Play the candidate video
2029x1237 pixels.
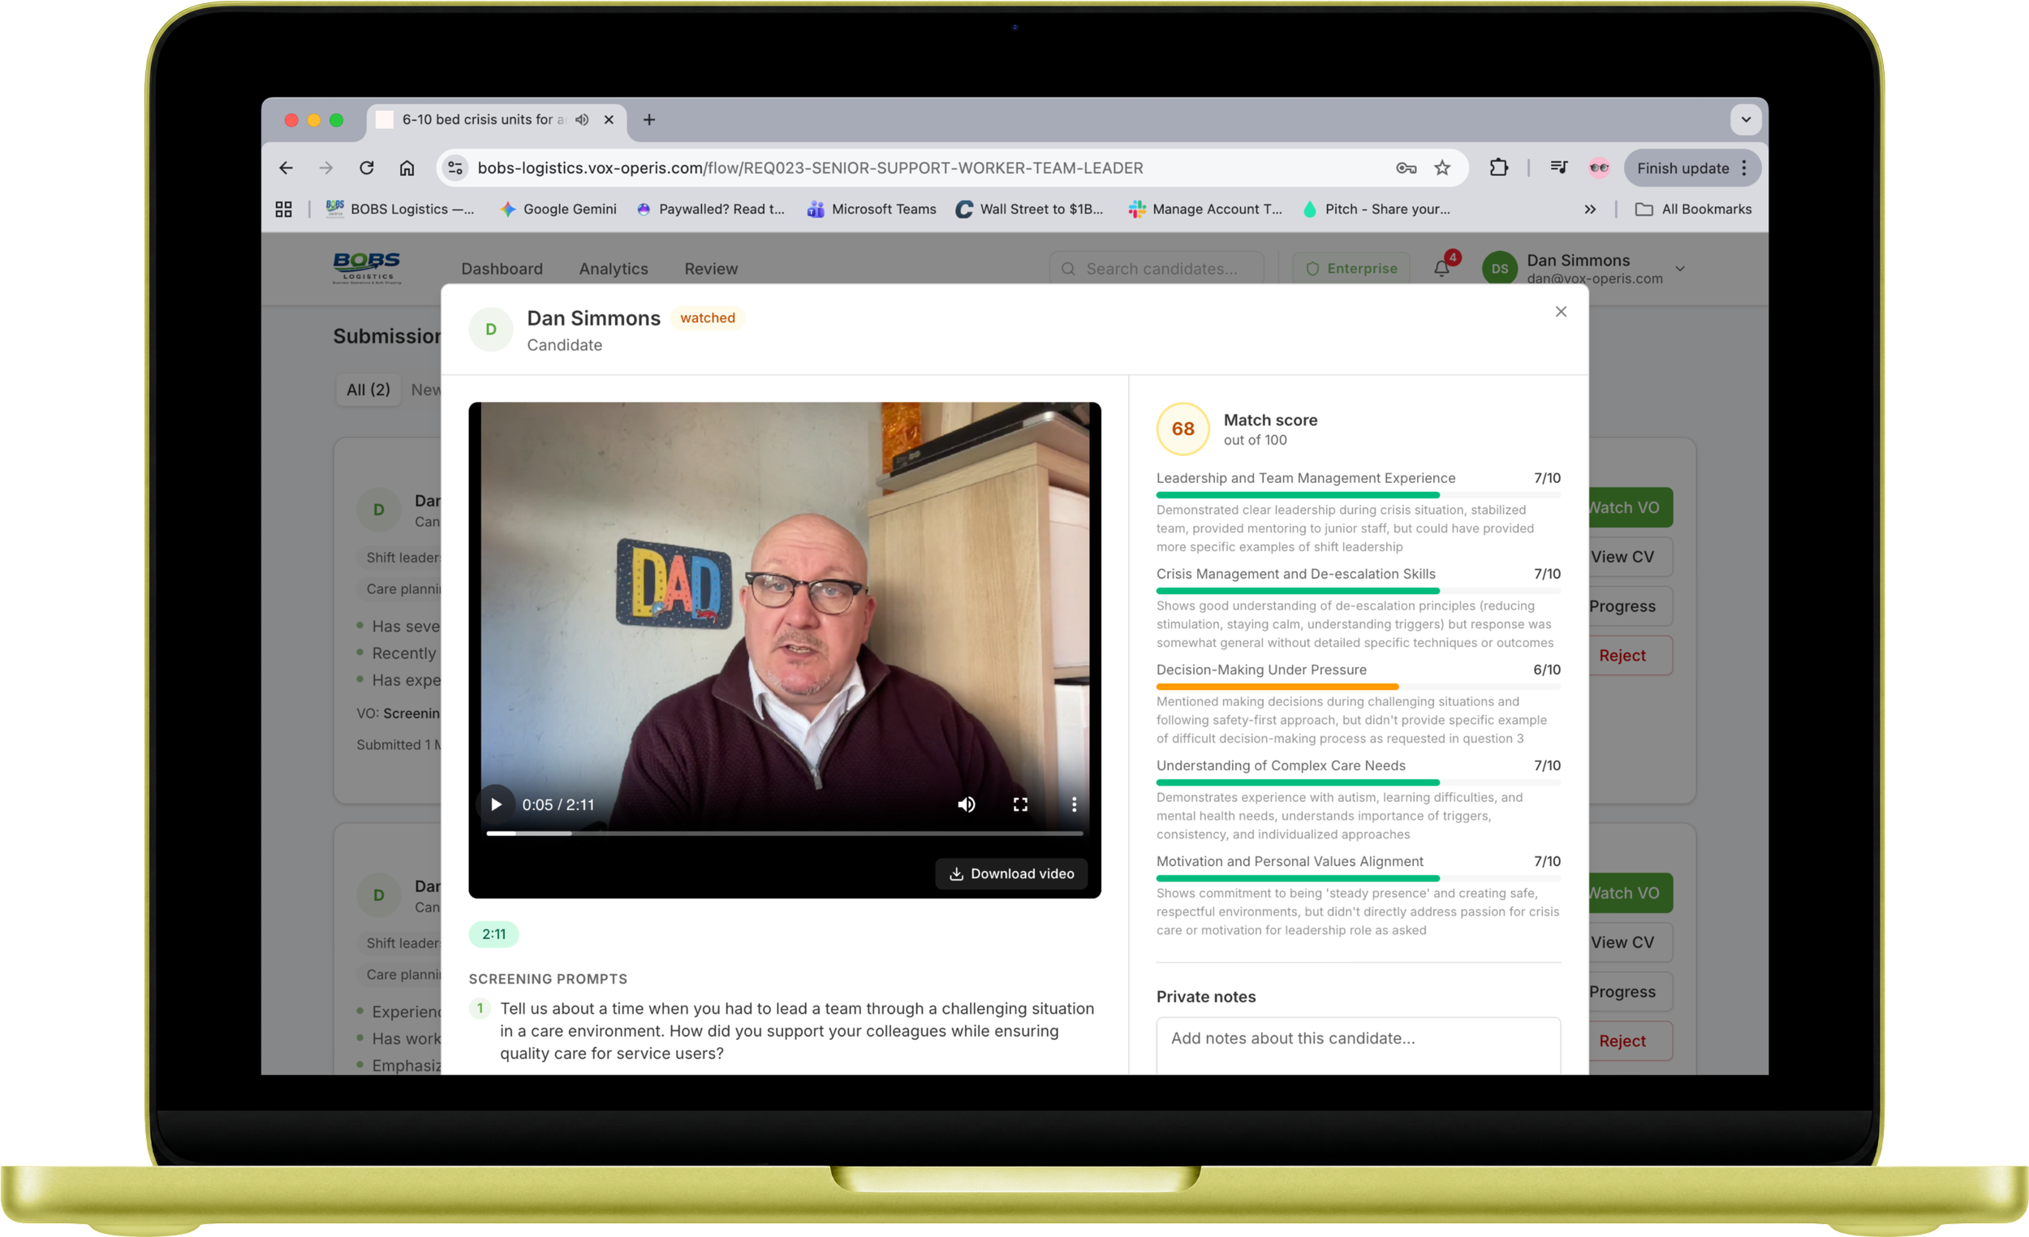coord(496,804)
